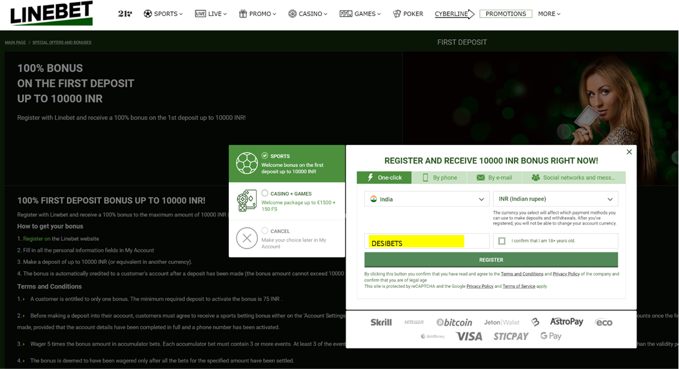Click the phone icon on By phone tab

425,177
